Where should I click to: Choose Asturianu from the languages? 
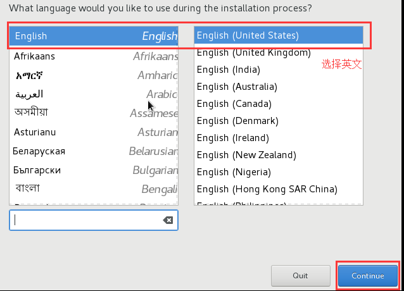pyautogui.click(x=94, y=132)
